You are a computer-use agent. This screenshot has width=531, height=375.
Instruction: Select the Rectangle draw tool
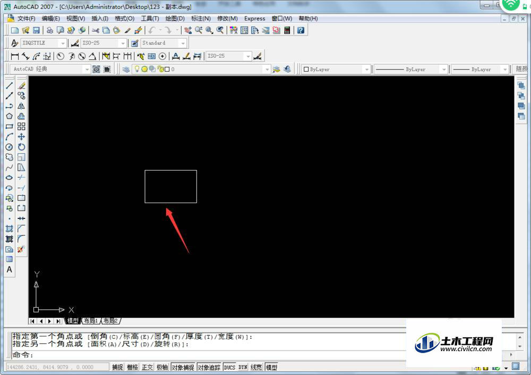[9, 126]
